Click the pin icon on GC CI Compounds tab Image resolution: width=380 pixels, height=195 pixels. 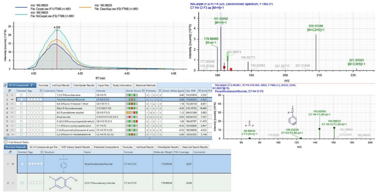click(32, 85)
